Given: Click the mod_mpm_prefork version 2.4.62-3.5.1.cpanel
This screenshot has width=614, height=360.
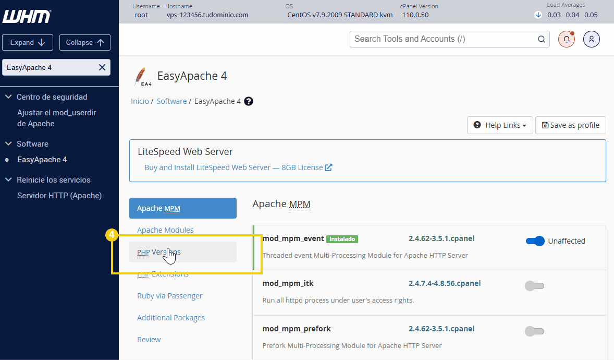Looking at the screenshot, I should pyautogui.click(x=441, y=329).
